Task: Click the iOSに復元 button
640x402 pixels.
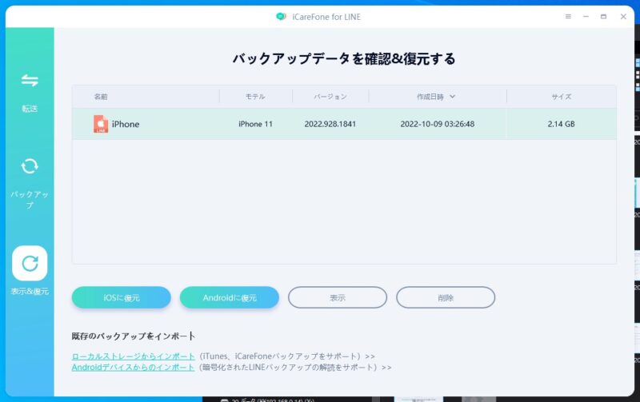Action: point(122,297)
